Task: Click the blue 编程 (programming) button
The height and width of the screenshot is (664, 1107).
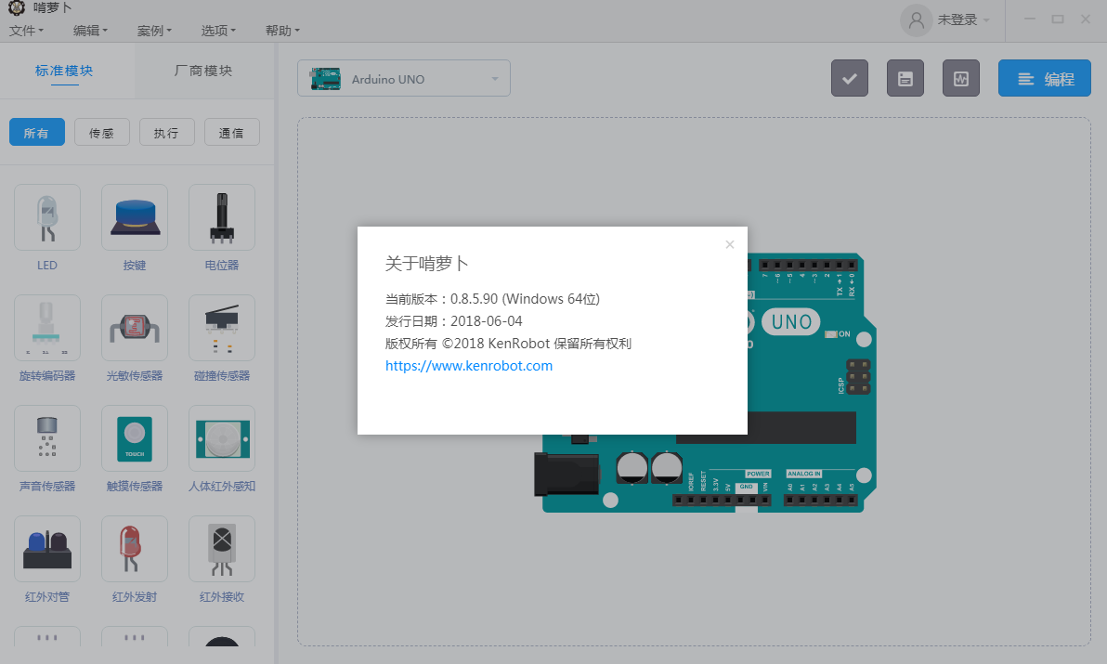Action: [1044, 79]
